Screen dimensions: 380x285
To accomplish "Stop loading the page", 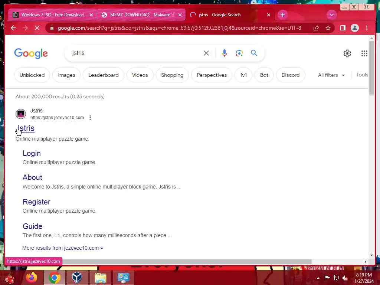I will [x=37, y=28].
